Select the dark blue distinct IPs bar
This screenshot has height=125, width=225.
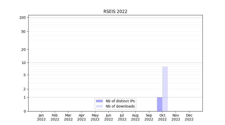coord(159,104)
